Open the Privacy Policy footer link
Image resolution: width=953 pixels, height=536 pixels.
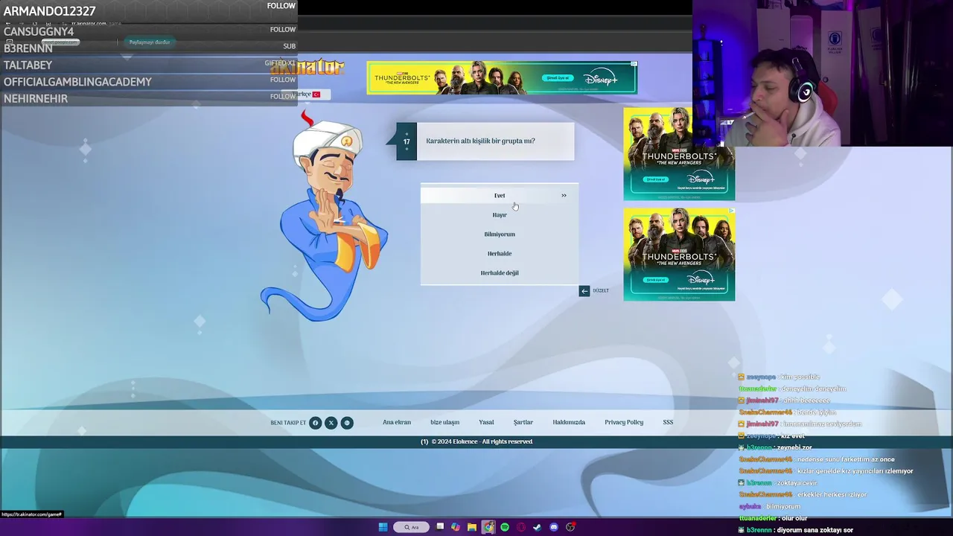pos(624,422)
